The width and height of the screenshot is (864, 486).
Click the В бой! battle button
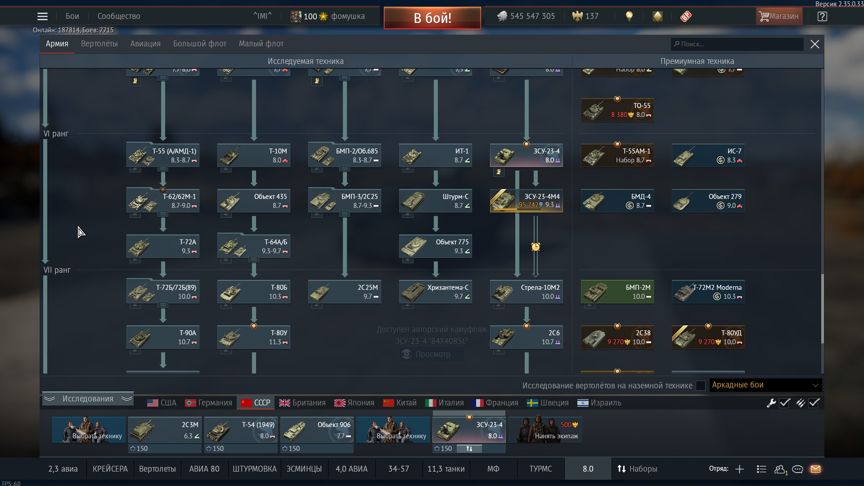pyautogui.click(x=432, y=18)
